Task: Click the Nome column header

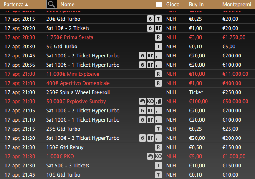Action: coord(68,5)
